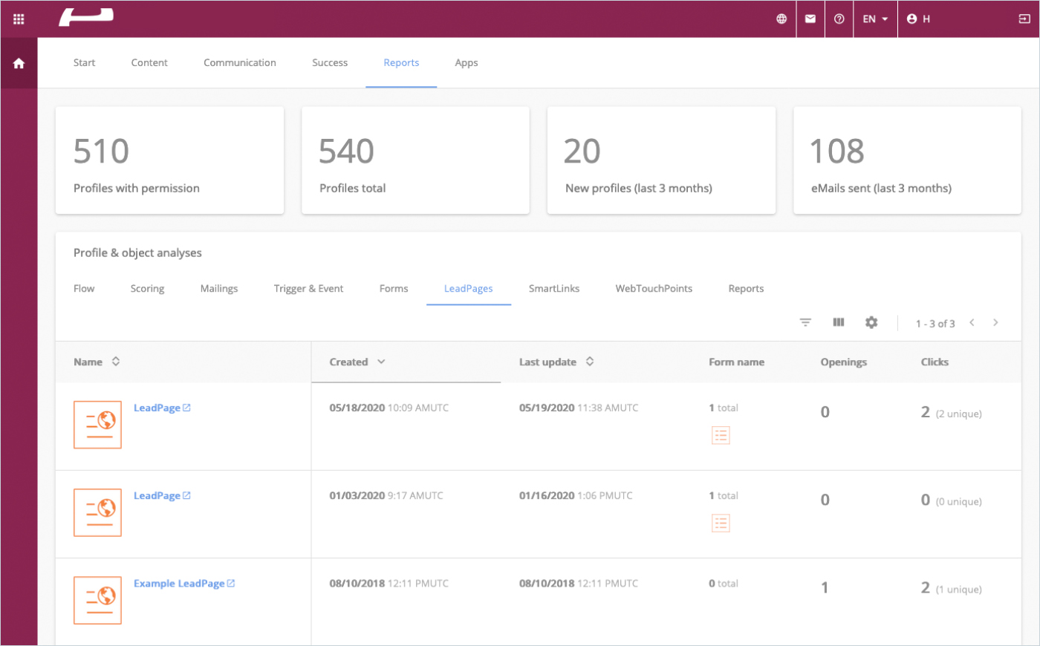This screenshot has height=646, width=1040.
Task: Click the form list icon in first row
Action: point(721,436)
